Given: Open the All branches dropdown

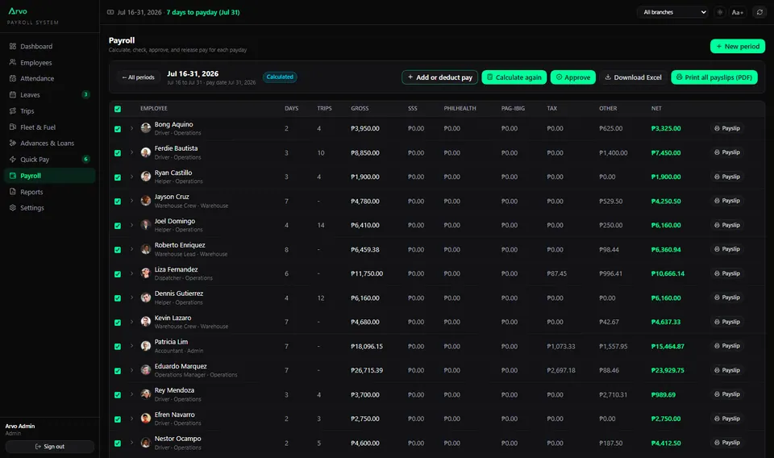Looking at the screenshot, I should pos(673,12).
